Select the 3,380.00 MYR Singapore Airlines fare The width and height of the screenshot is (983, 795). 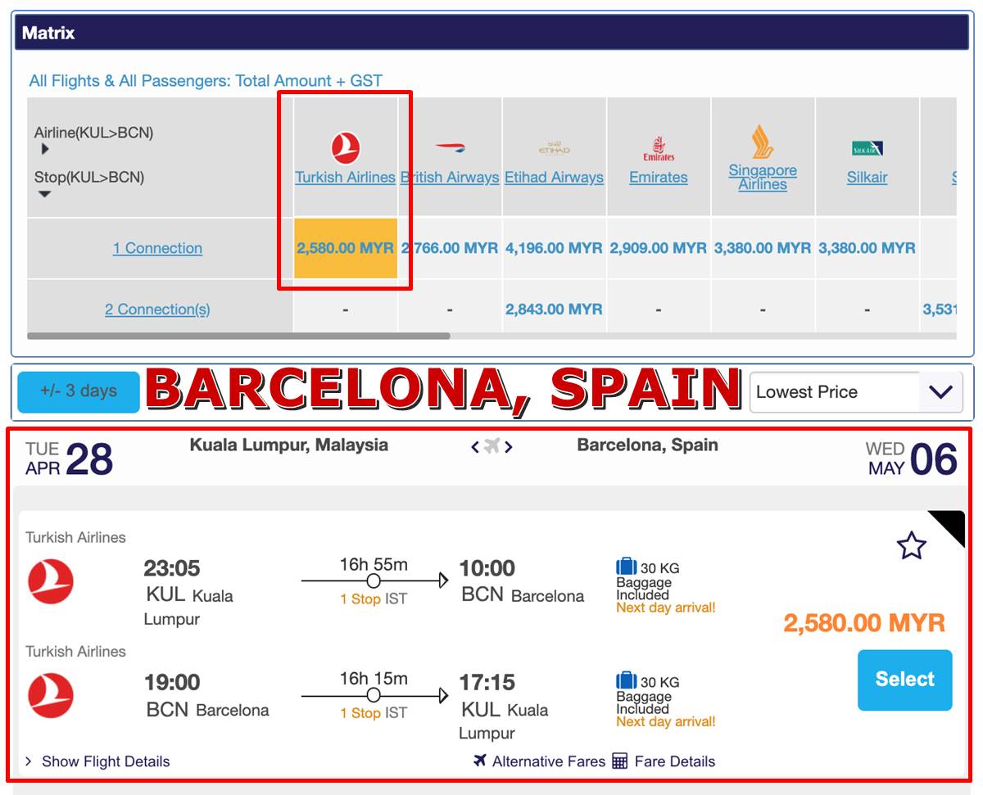tap(763, 248)
